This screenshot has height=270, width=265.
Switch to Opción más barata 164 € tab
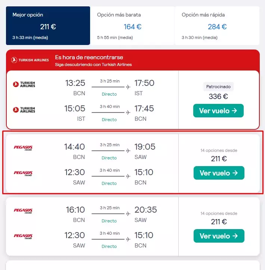132,25
